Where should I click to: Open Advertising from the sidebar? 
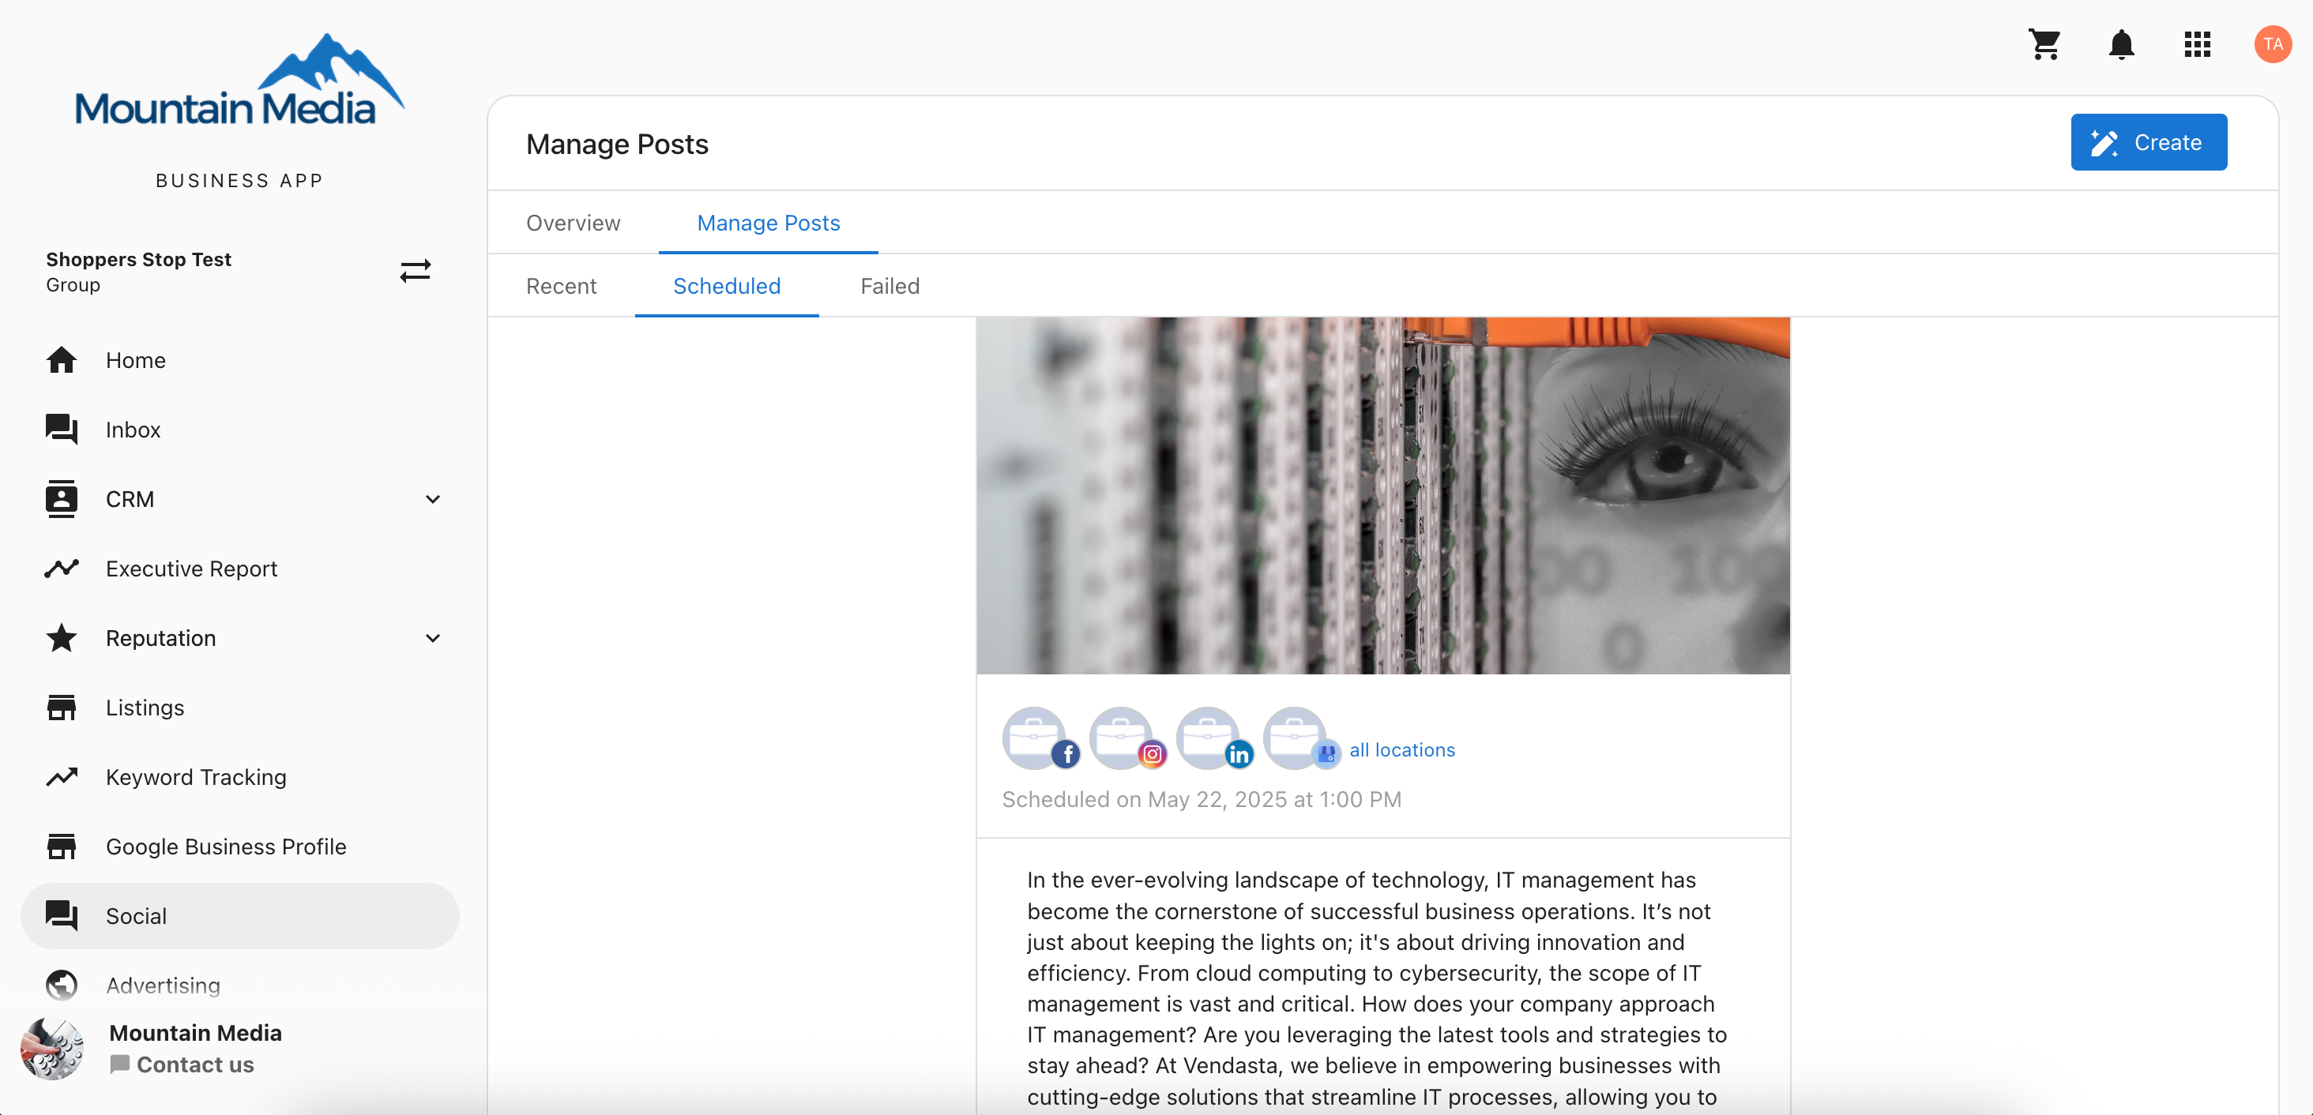tap(239, 985)
